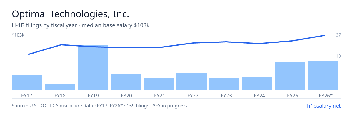This screenshot has width=353, height=117.
Task: Click the FY19 axis label
Action: (x=93, y=95)
